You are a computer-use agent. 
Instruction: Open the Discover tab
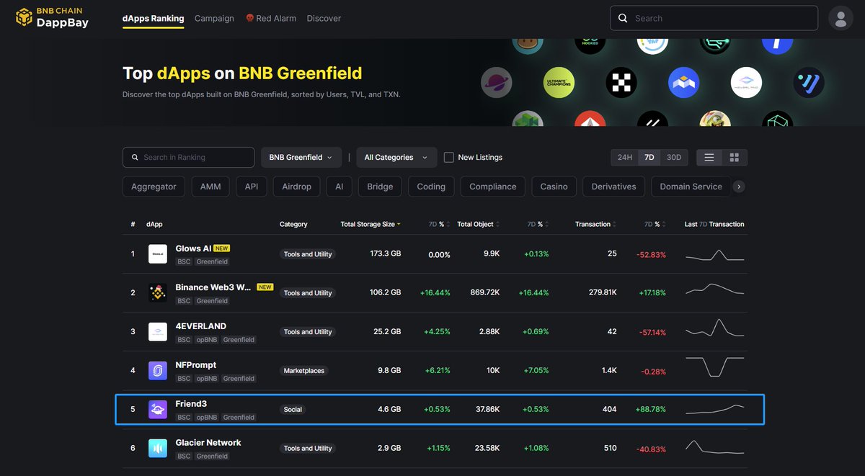point(324,18)
